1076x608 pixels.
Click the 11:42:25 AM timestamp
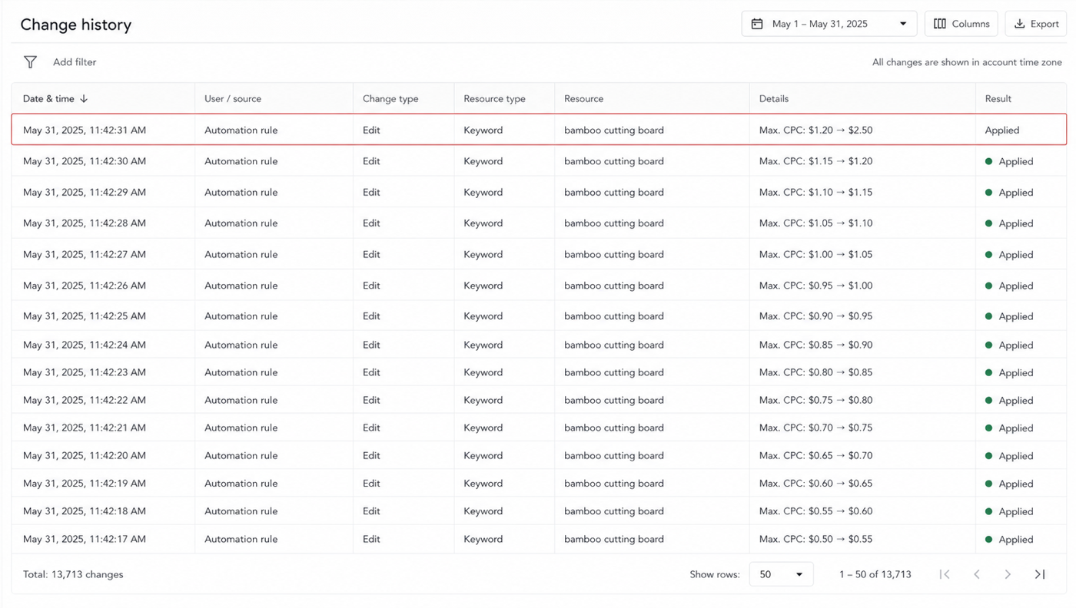click(85, 316)
